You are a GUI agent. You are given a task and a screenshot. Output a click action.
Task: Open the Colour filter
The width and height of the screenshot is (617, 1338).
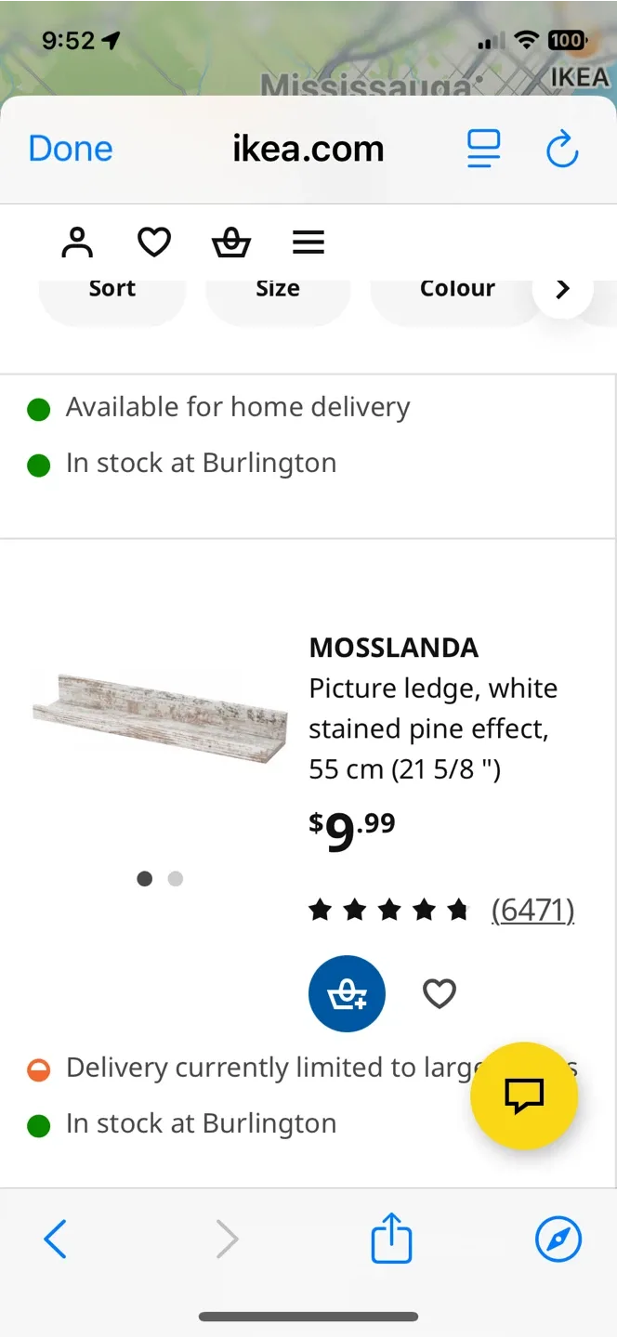pyautogui.click(x=457, y=288)
